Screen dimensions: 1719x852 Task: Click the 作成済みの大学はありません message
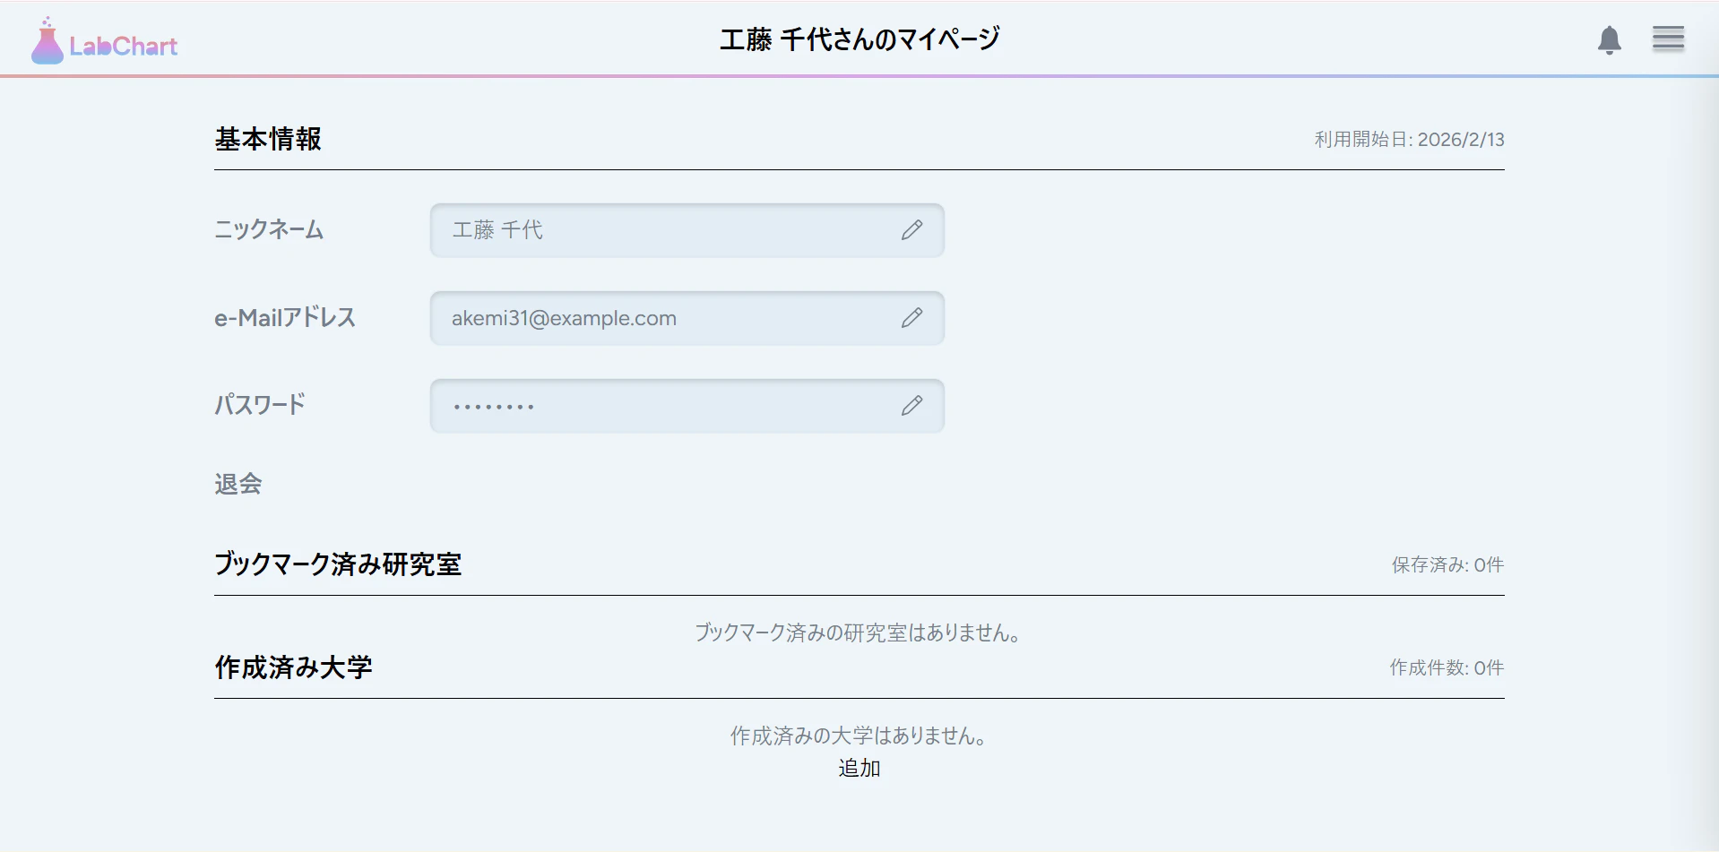pyautogui.click(x=859, y=736)
